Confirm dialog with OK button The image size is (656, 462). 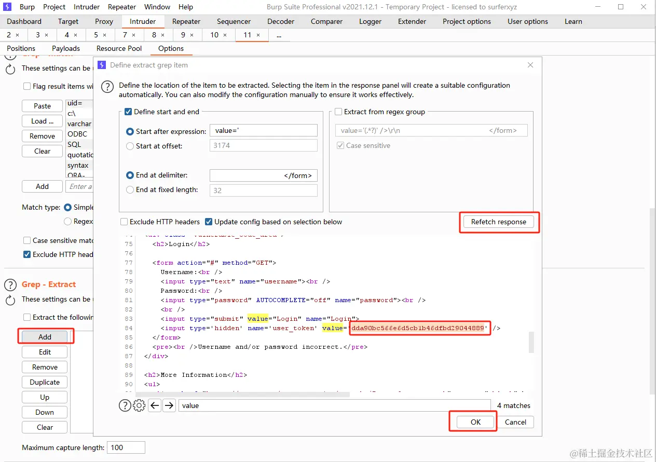tap(476, 422)
